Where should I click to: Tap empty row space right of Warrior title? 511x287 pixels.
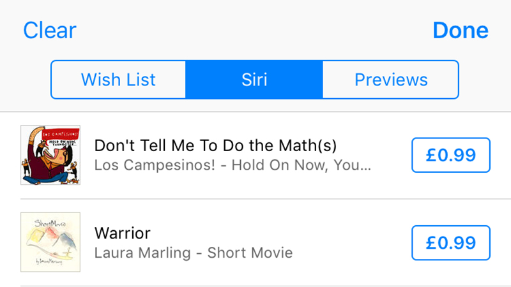pyautogui.click(x=280, y=233)
